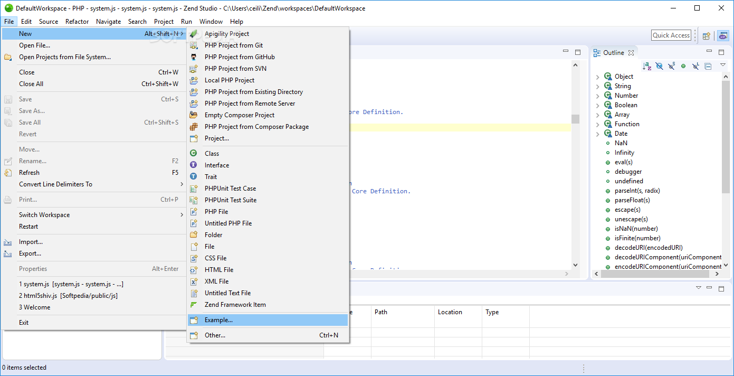
Task: Click the Outline tab
Action: pos(613,53)
